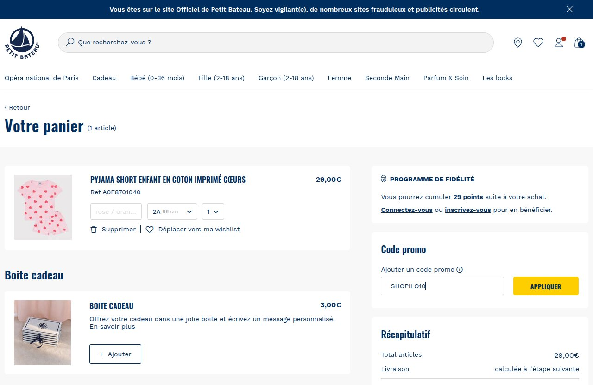Open the rose / orange colour selector
593x385 pixels.
coord(116,211)
